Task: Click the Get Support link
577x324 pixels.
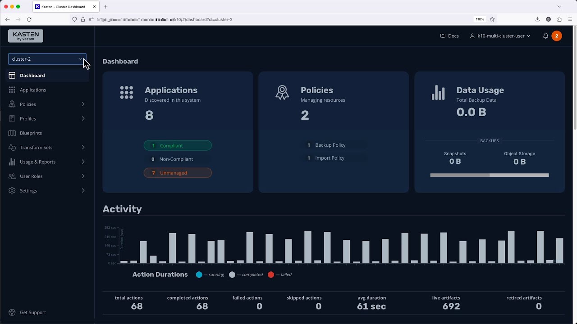Action: coord(33,312)
